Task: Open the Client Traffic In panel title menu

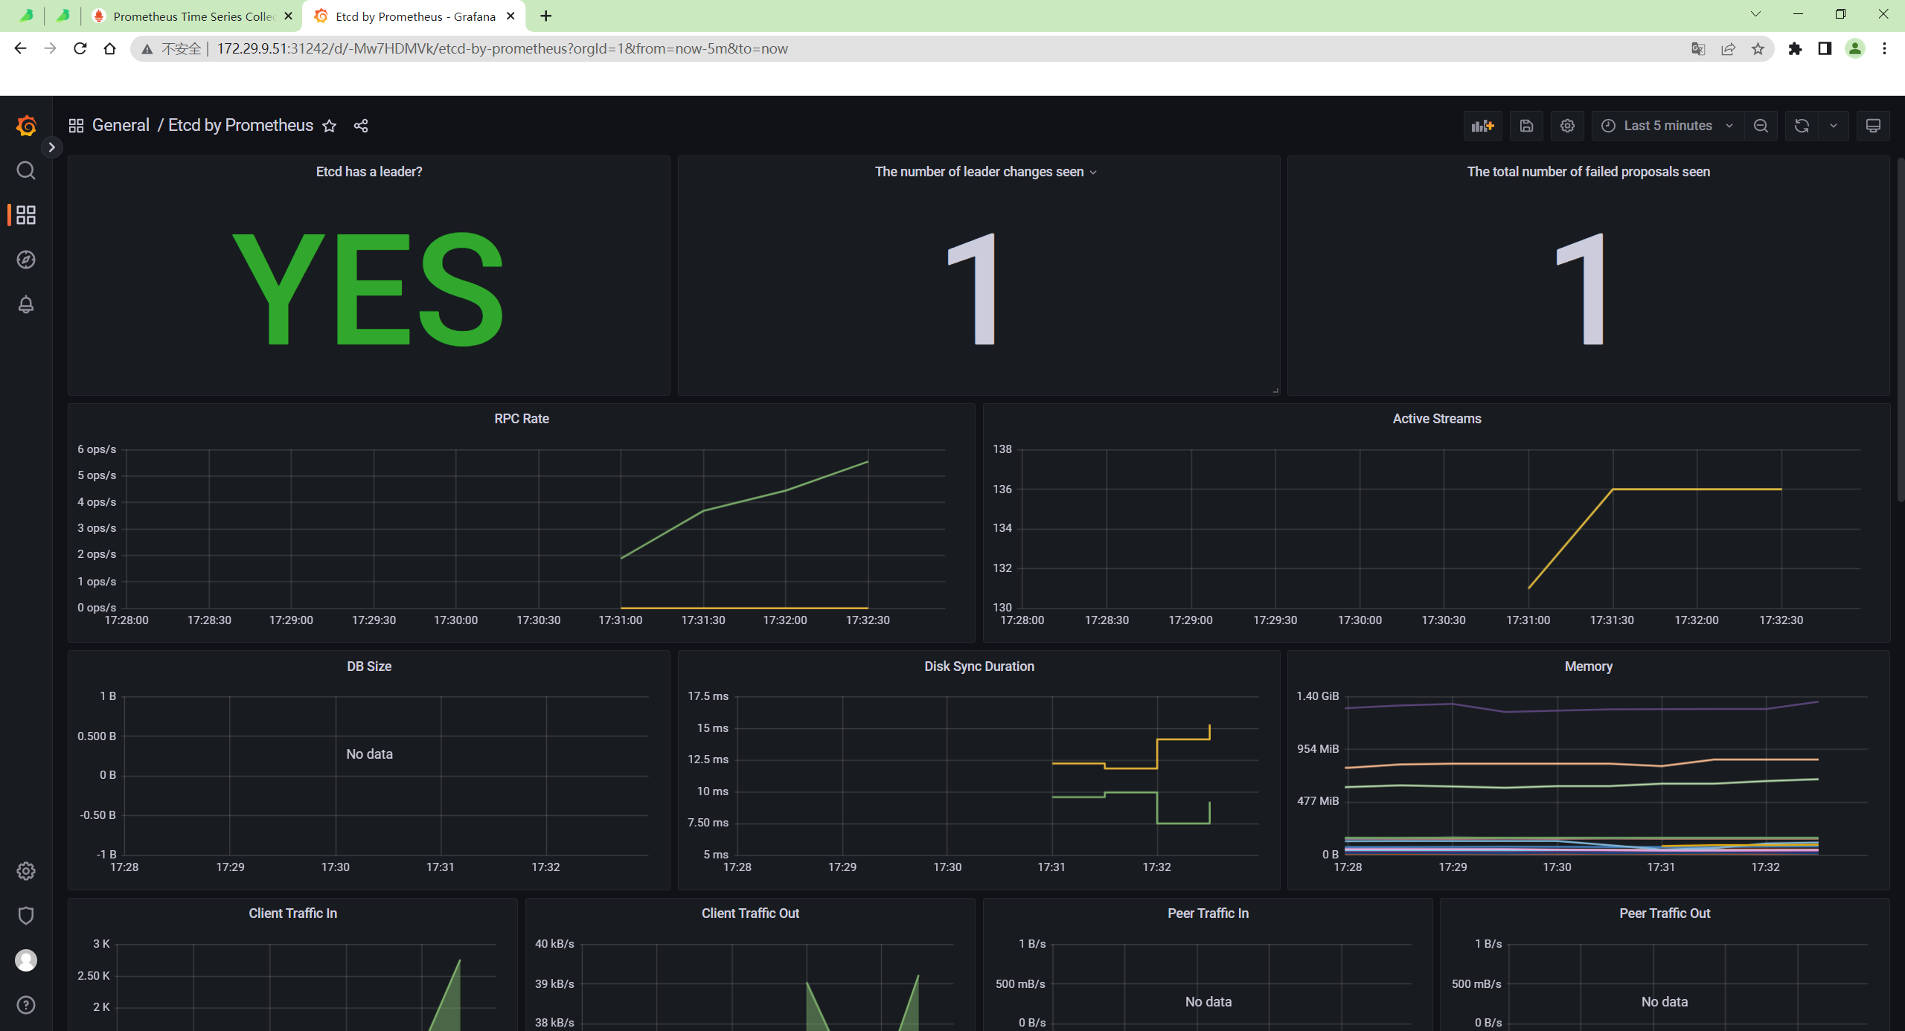Action: [292, 913]
